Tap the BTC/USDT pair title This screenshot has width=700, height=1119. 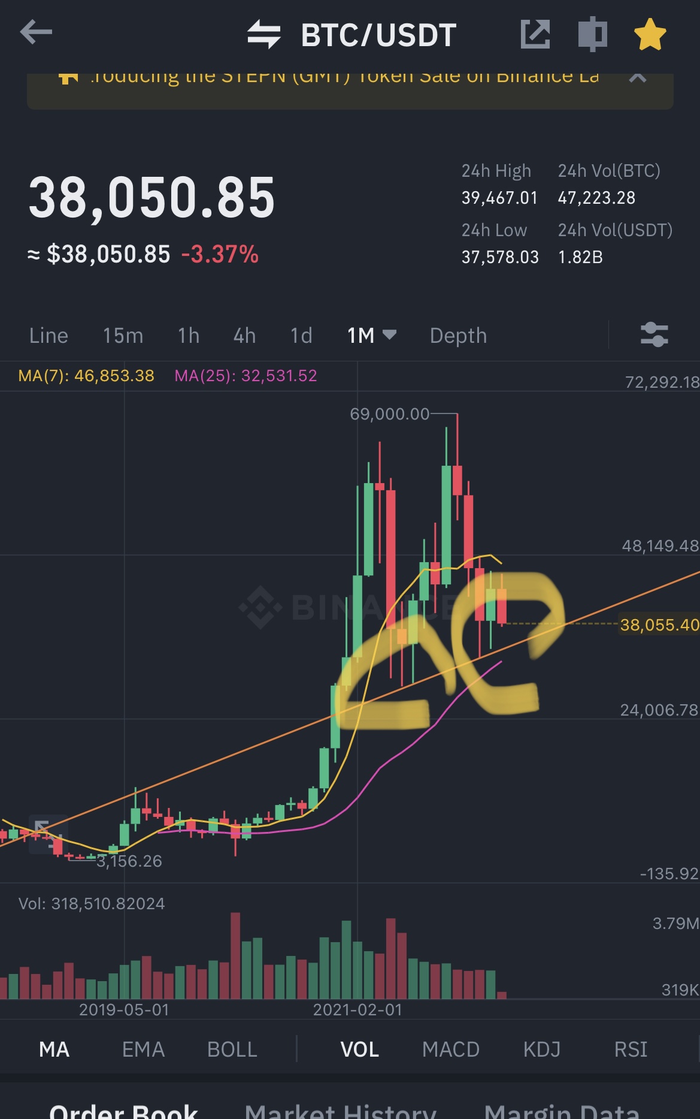tap(378, 35)
